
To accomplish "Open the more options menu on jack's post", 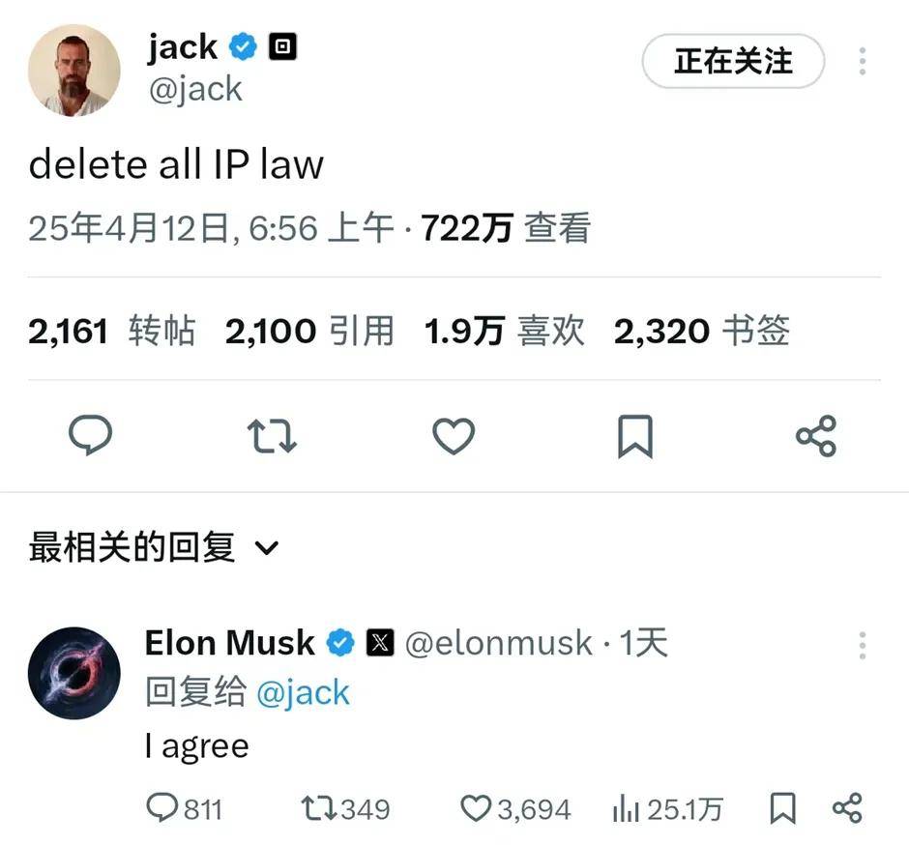I will [863, 61].
